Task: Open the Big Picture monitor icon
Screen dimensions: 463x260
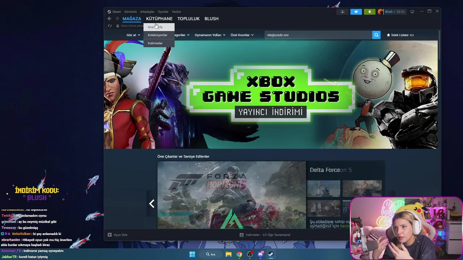Action: 412,12
